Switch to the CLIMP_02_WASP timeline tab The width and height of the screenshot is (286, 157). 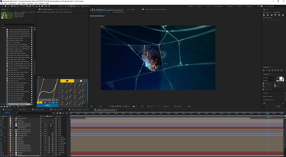[x=58, y=110]
